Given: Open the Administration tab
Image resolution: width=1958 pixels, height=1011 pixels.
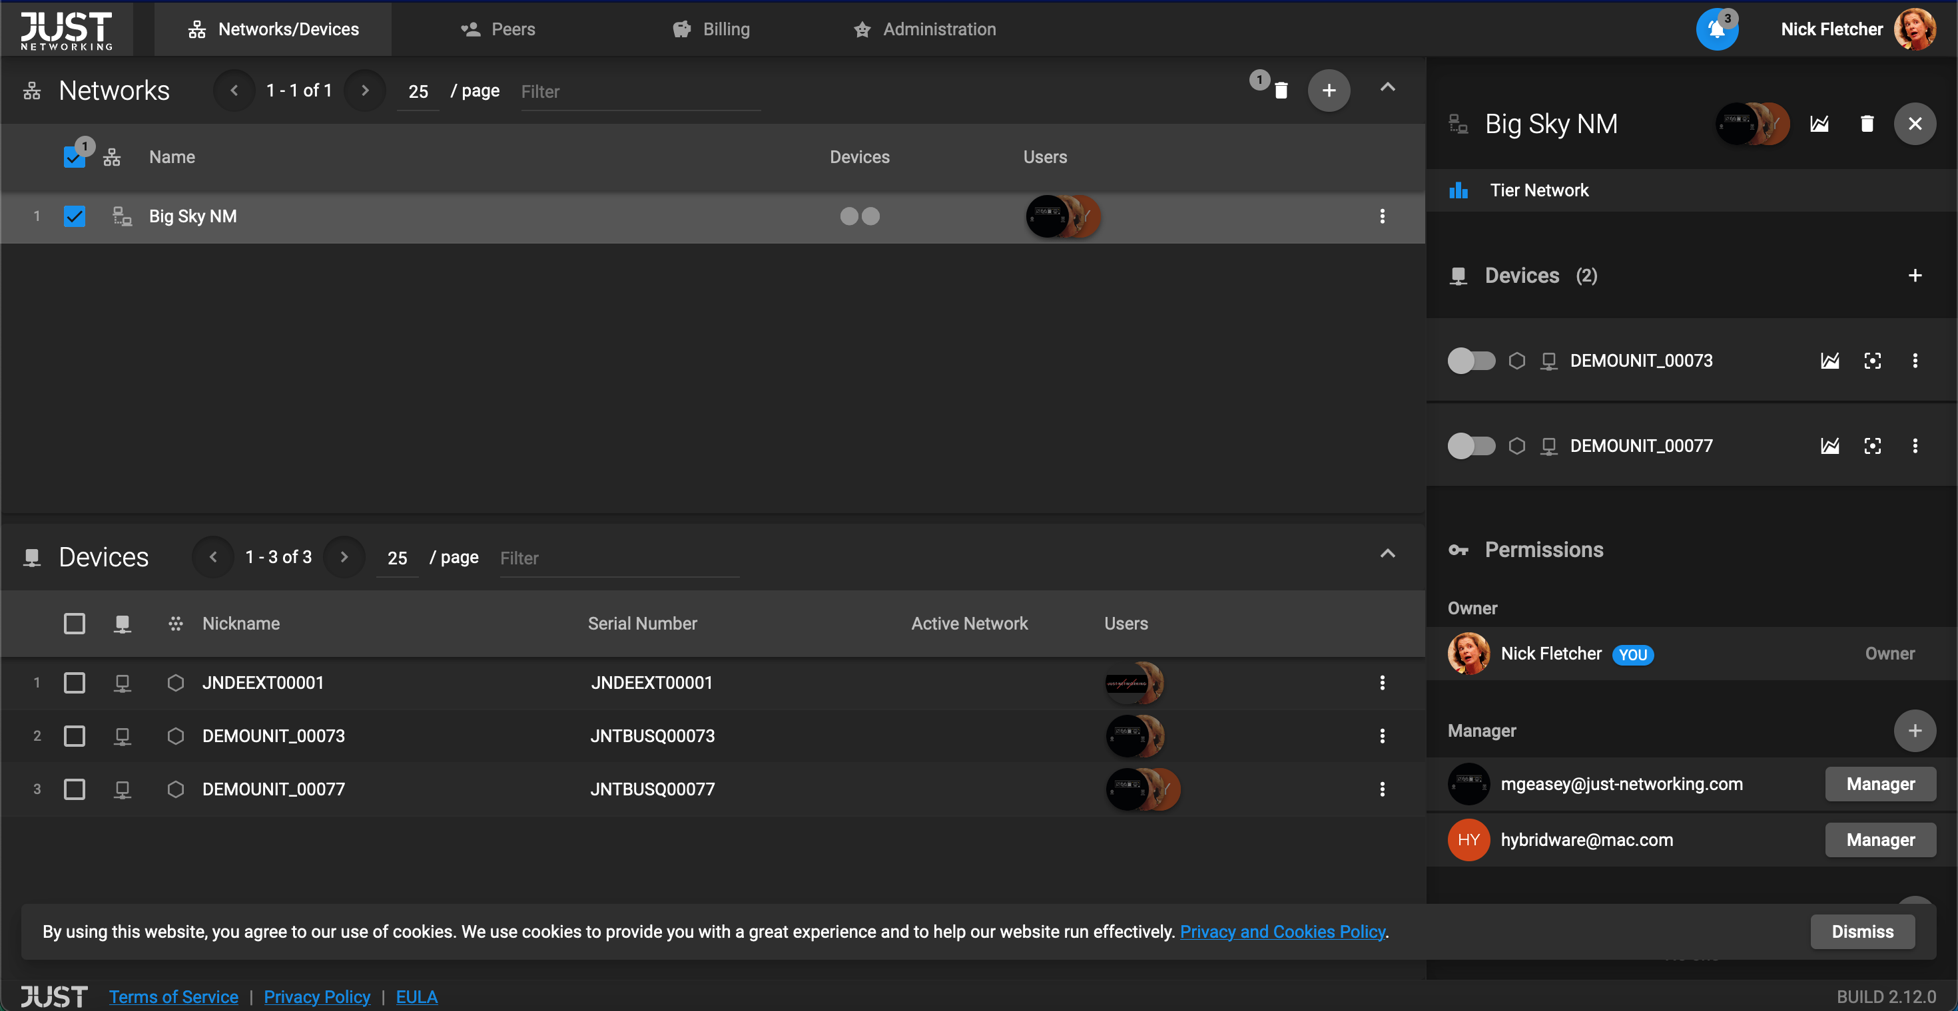Looking at the screenshot, I should pos(924,29).
